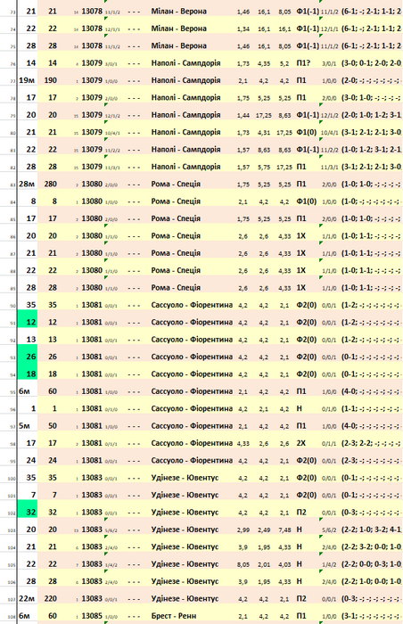The image size is (403, 624).
Task: Select the "13083" cell in row 105
Action: tap(92, 564)
